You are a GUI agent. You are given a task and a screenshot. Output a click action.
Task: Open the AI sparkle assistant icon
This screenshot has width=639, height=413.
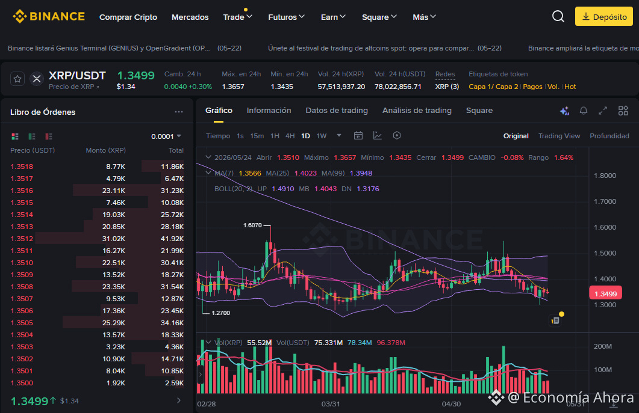pos(564,111)
